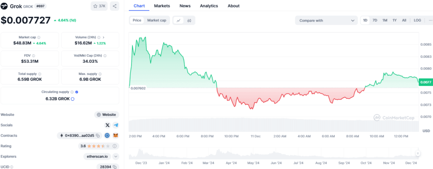Open the Chart tab
The image size is (433, 169).
[139, 6]
